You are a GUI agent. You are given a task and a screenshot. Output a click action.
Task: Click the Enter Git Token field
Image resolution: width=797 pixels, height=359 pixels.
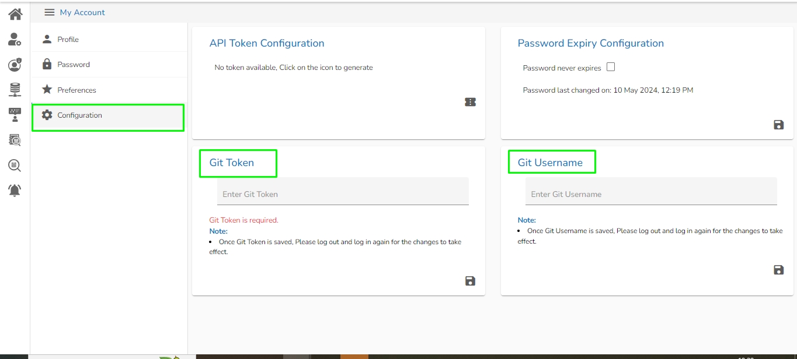pyautogui.click(x=343, y=194)
